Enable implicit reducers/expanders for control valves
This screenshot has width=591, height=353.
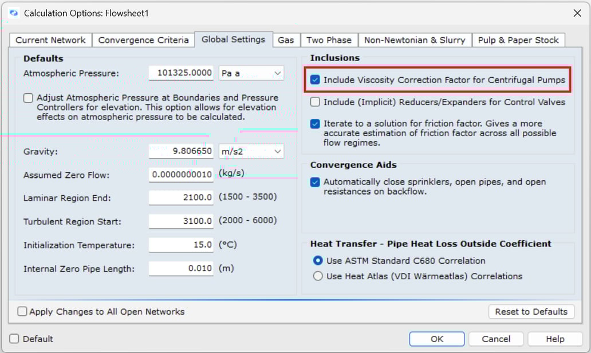[x=315, y=102]
